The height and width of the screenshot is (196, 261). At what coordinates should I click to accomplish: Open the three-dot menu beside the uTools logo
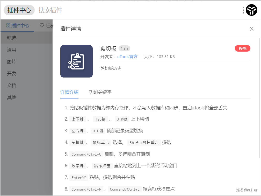click(x=243, y=10)
